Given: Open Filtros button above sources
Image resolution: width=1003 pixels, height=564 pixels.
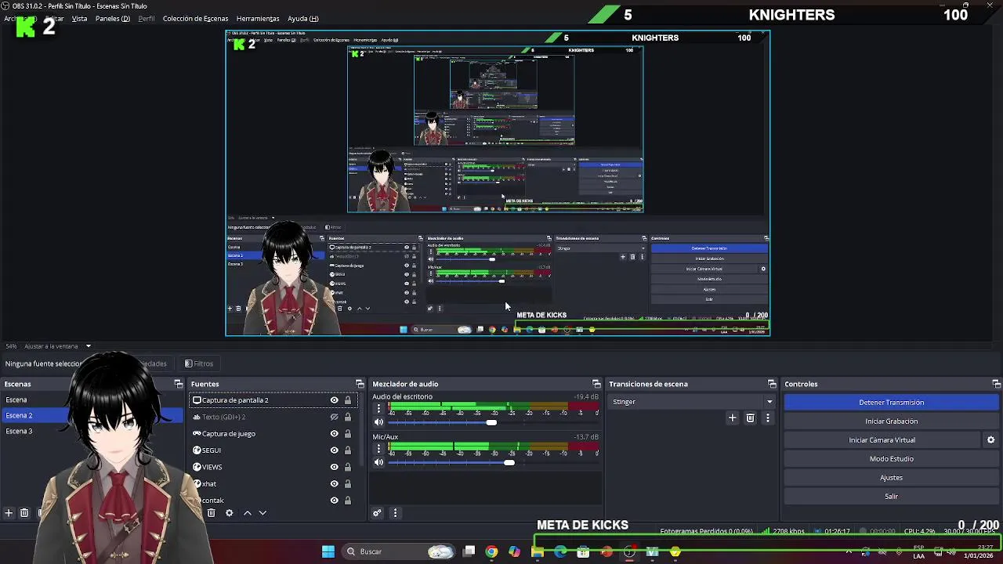Looking at the screenshot, I should click(x=199, y=363).
